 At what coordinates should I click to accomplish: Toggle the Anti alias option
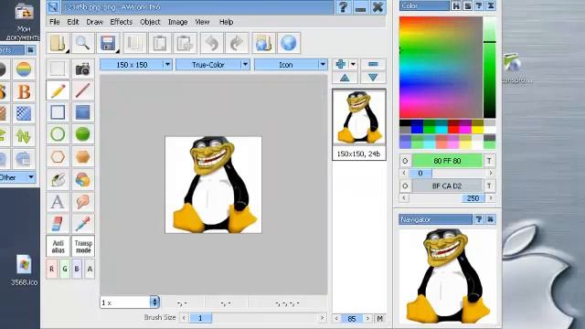click(58, 246)
